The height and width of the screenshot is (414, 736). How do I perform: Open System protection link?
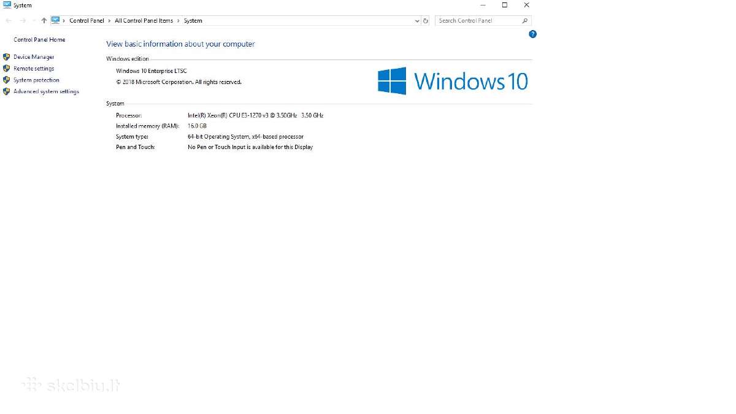(x=37, y=80)
